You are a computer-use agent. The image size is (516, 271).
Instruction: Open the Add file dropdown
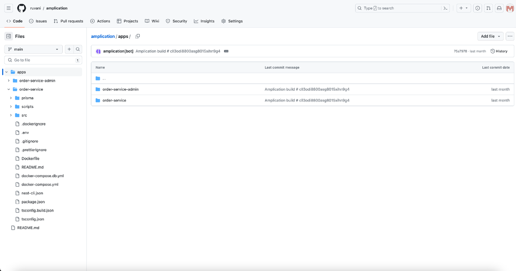click(x=491, y=37)
